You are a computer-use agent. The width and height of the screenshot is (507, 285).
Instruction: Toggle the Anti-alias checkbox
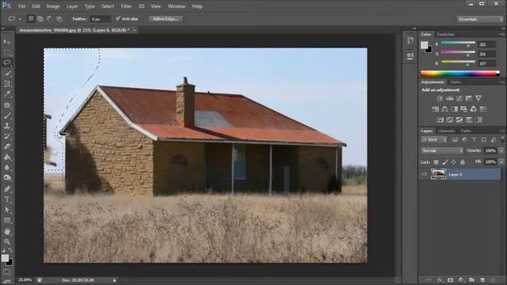pos(118,19)
